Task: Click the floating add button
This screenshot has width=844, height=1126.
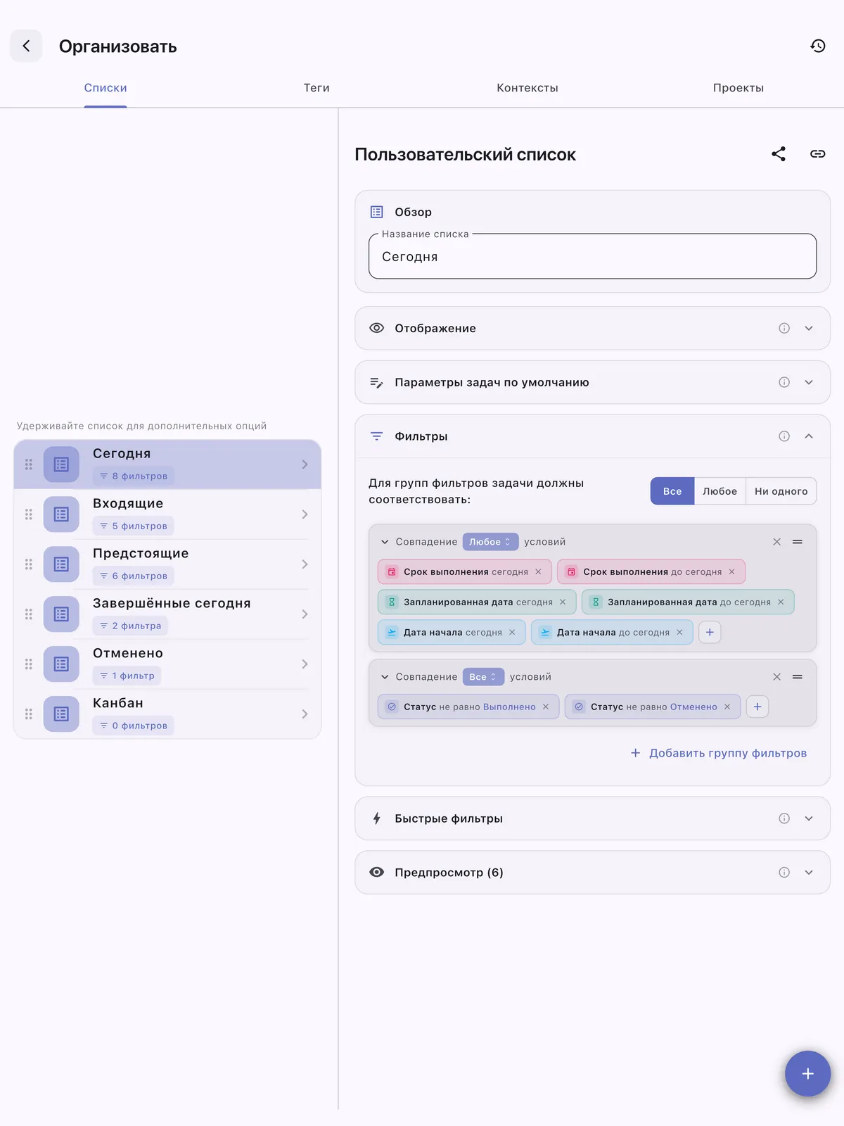Action: click(x=808, y=1074)
